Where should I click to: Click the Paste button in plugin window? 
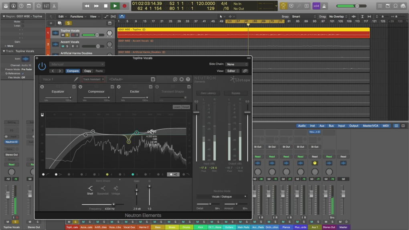[x=99, y=71]
